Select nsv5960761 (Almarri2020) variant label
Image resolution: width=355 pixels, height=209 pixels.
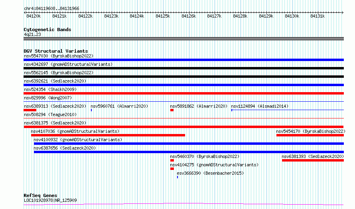(x=119, y=106)
